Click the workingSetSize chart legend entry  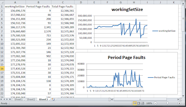click(x=164, y=31)
